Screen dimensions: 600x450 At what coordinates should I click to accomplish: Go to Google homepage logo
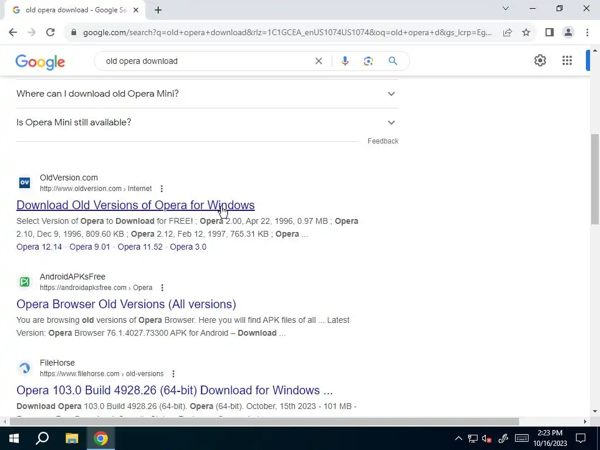(40, 62)
